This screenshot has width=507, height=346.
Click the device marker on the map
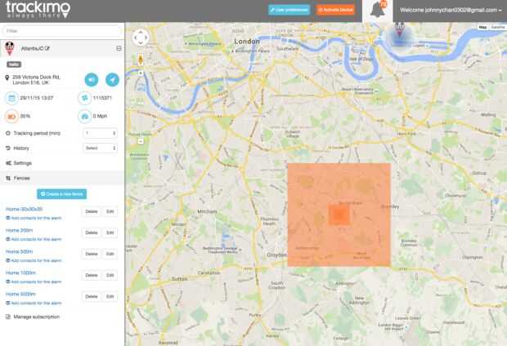point(400,29)
